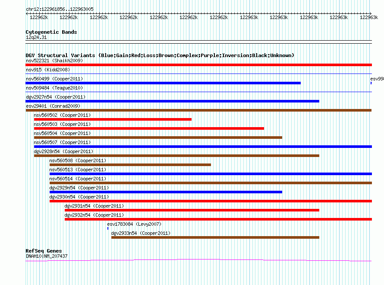Image resolution: width=384 pixels, height=285 pixels.
Task: Open dgv2928n54 (Cooper2011) label
Action: pos(63,151)
